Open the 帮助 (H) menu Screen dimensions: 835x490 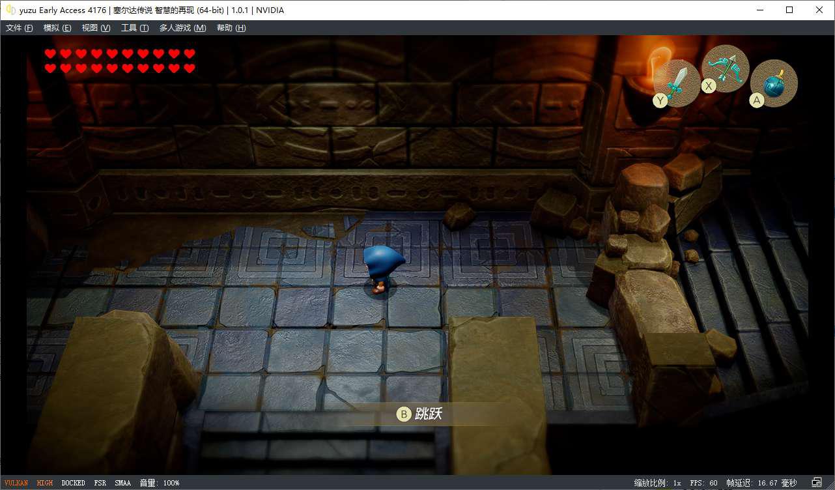pyautogui.click(x=231, y=28)
